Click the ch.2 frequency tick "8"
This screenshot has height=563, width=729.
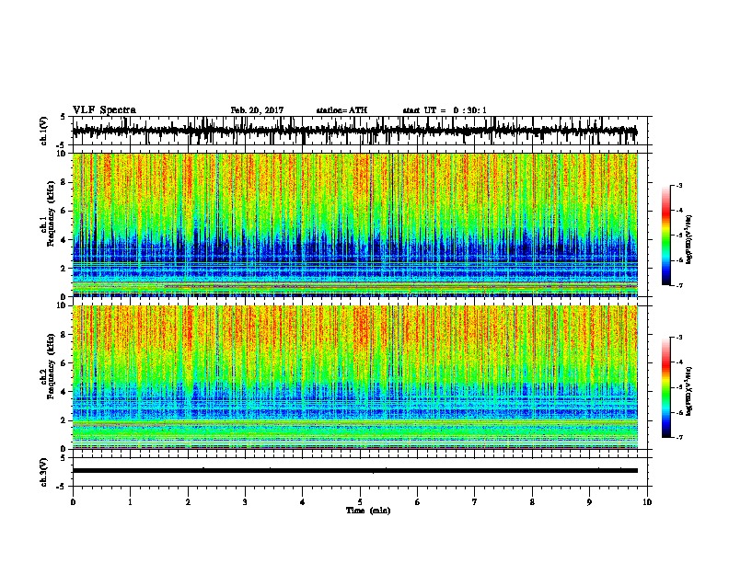pyautogui.click(x=64, y=335)
